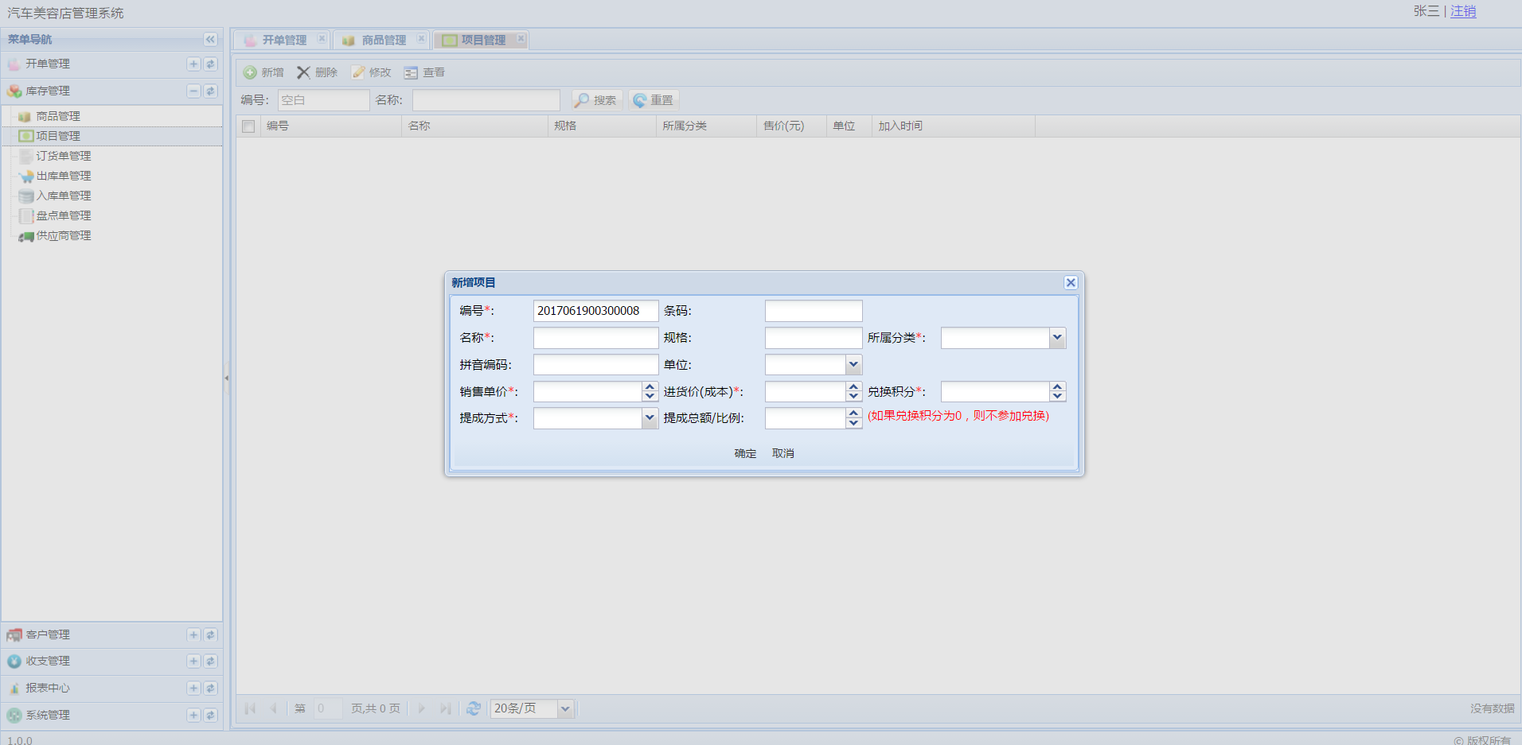Click the 搜索 search button
Screen dimensions: 1522x745
596,100
